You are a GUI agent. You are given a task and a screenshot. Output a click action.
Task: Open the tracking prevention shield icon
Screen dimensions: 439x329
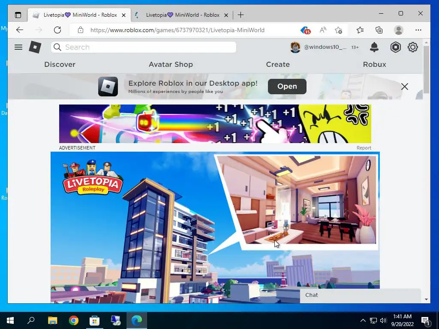tap(305, 30)
